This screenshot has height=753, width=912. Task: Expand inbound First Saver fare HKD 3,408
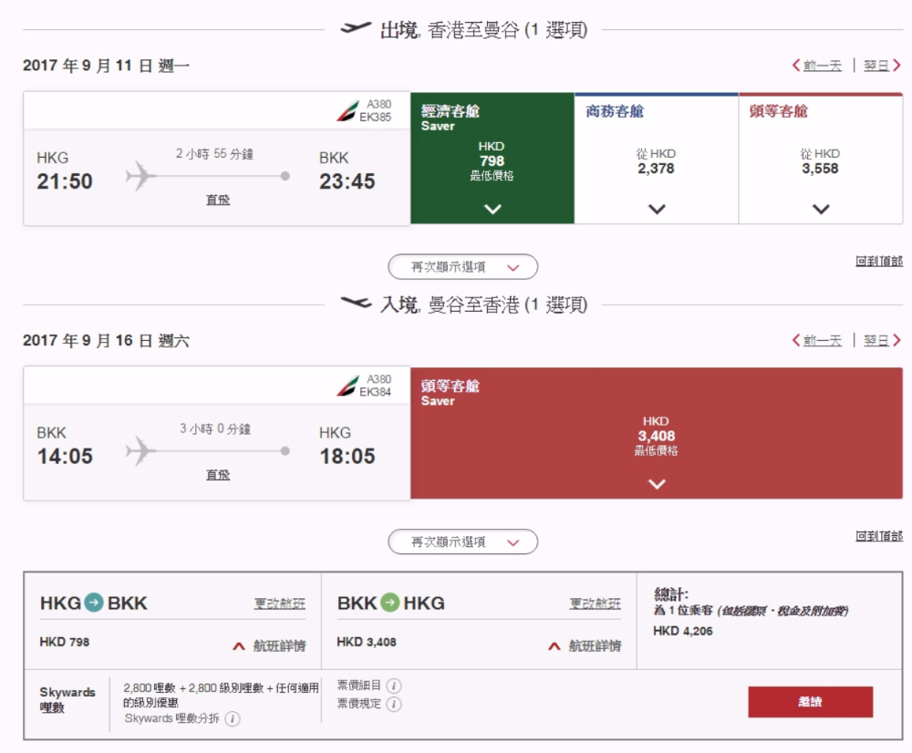657,484
